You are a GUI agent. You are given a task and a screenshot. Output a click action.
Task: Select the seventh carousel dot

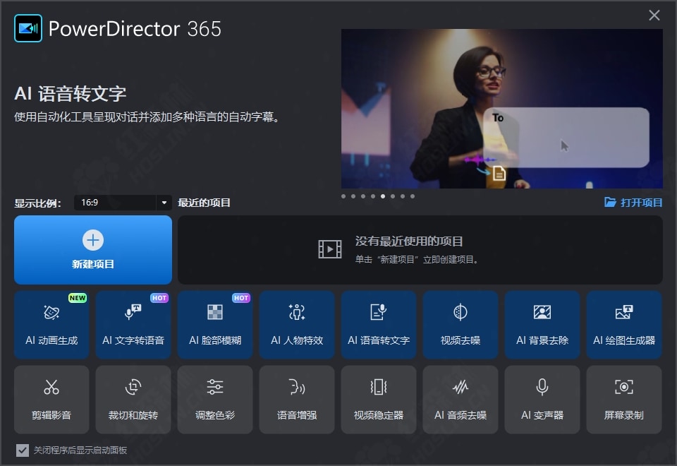(x=403, y=196)
